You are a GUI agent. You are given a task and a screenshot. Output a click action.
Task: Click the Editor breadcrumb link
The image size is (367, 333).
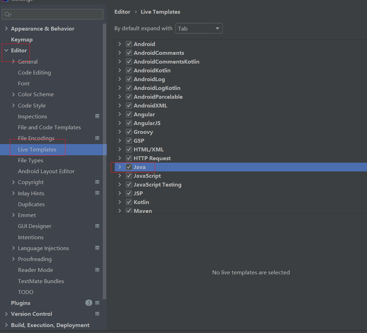pyautogui.click(x=122, y=12)
